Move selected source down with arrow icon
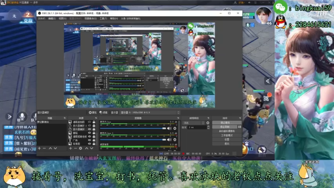The height and width of the screenshot is (188, 334). [92, 148]
